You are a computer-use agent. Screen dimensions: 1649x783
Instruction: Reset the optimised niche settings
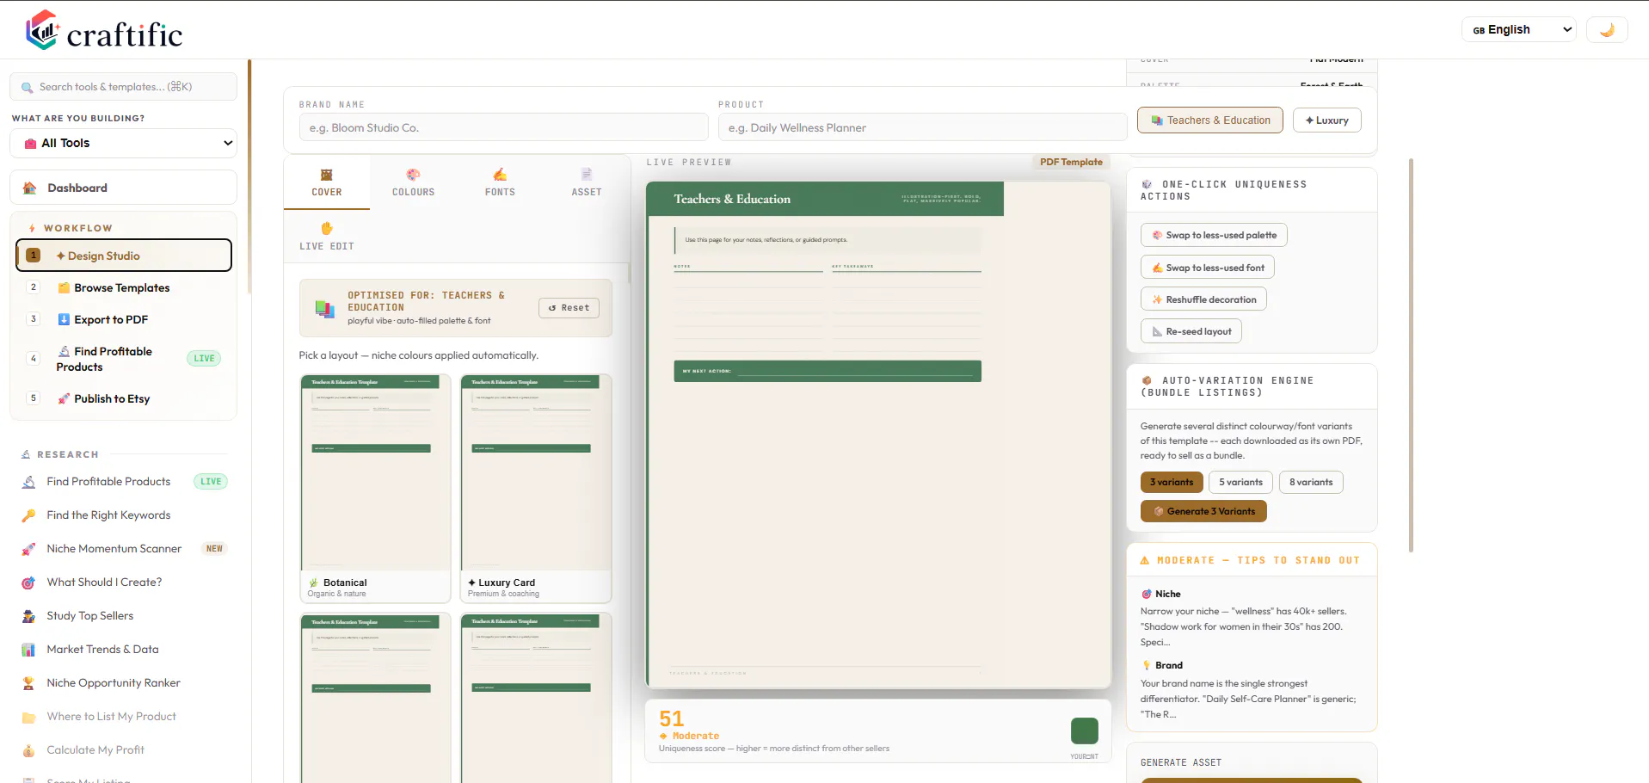point(569,308)
